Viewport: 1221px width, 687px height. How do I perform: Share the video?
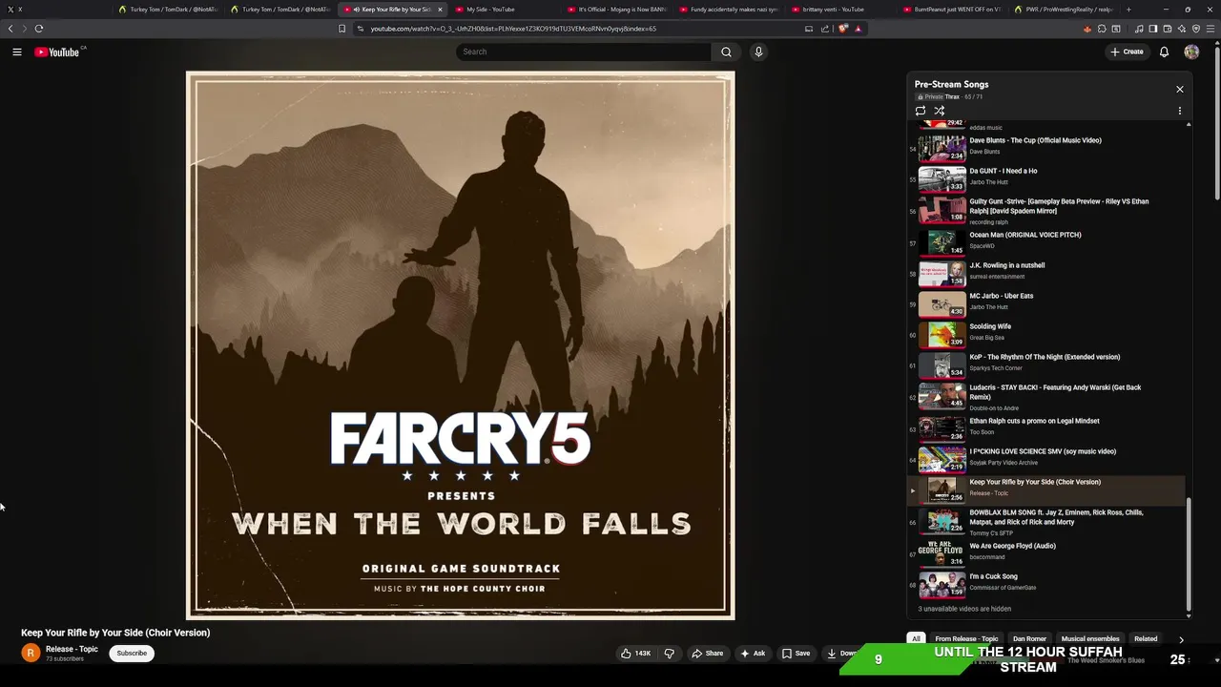(x=708, y=654)
